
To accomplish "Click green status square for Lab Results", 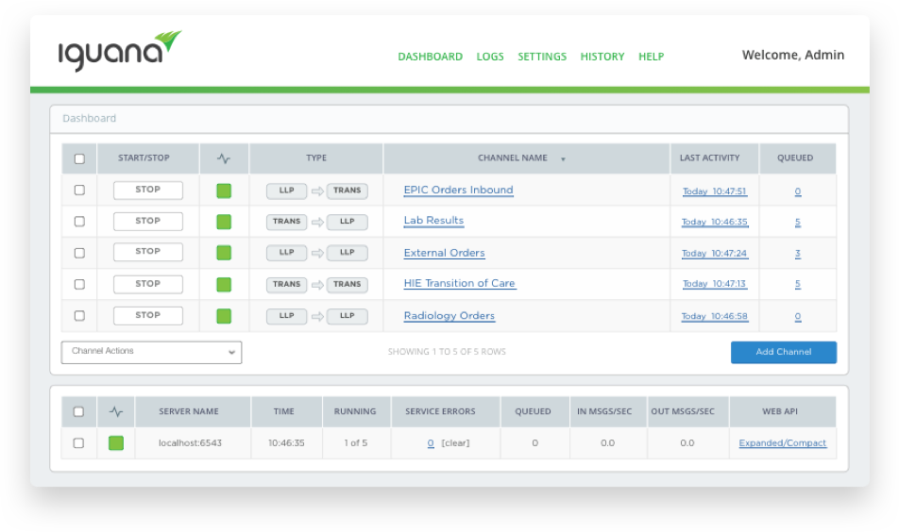I will point(224,222).
